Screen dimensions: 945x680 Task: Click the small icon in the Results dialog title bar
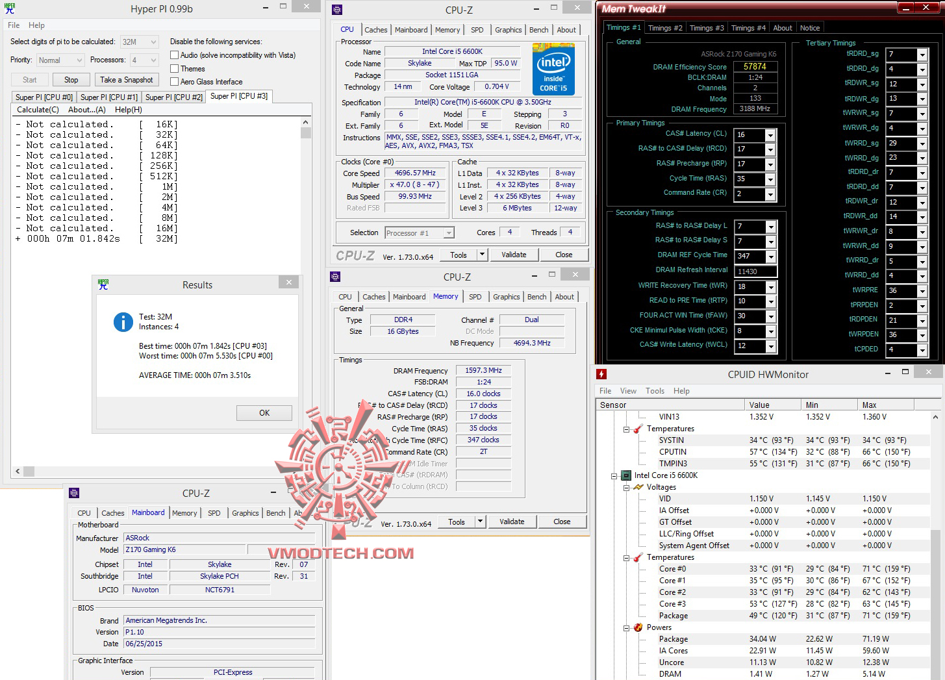pyautogui.click(x=103, y=284)
